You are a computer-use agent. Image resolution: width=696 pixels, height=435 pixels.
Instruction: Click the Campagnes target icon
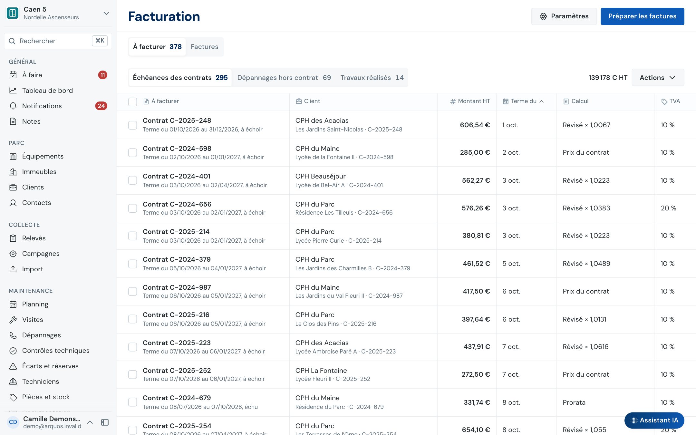click(x=13, y=254)
